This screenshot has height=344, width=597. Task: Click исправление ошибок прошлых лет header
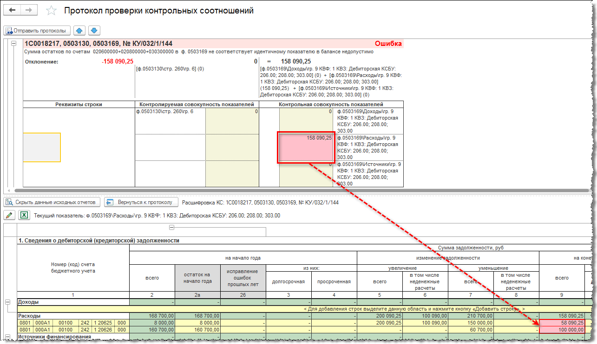coord(243,278)
